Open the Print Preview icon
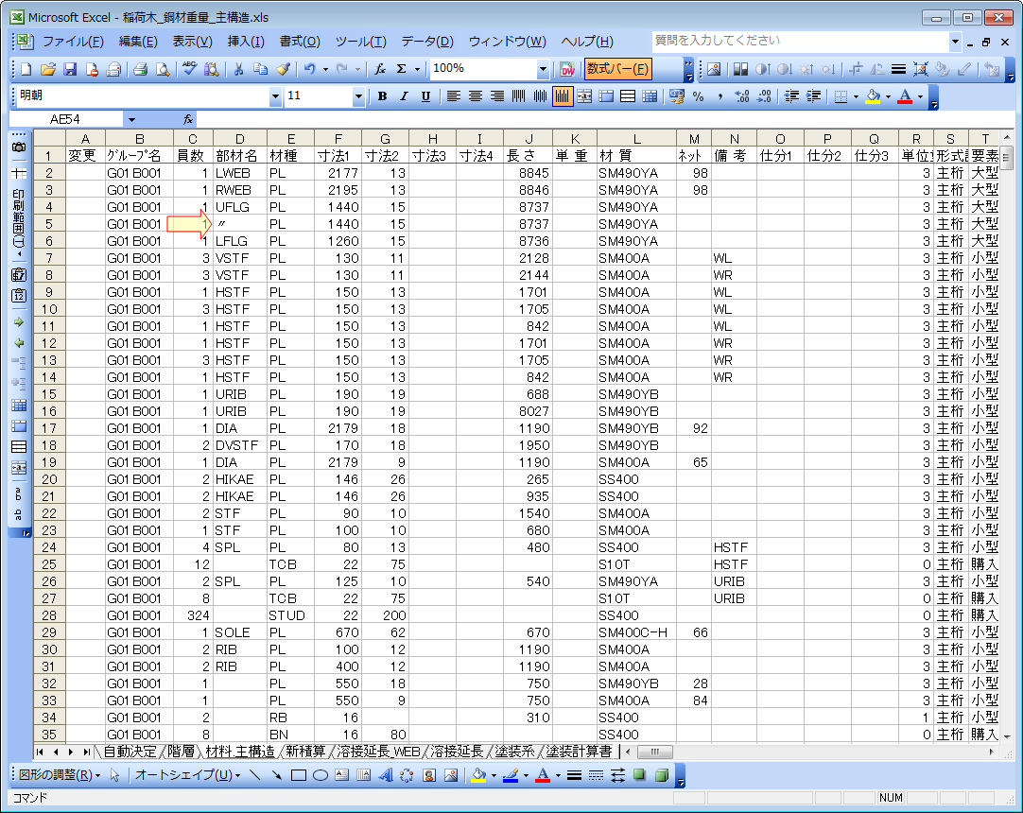Image resolution: width=1023 pixels, height=813 pixels. click(163, 69)
